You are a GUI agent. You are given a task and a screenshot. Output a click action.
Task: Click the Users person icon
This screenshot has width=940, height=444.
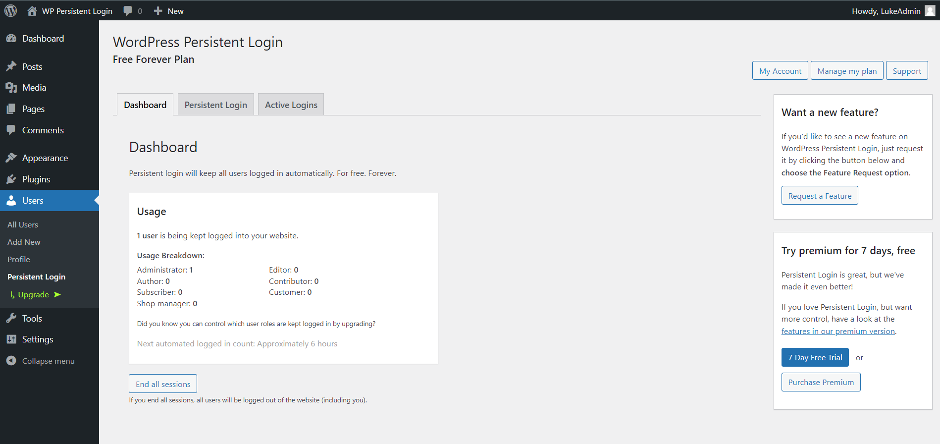[x=11, y=201]
